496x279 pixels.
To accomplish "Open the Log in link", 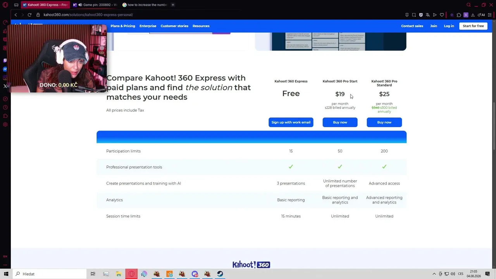I will click(x=449, y=26).
